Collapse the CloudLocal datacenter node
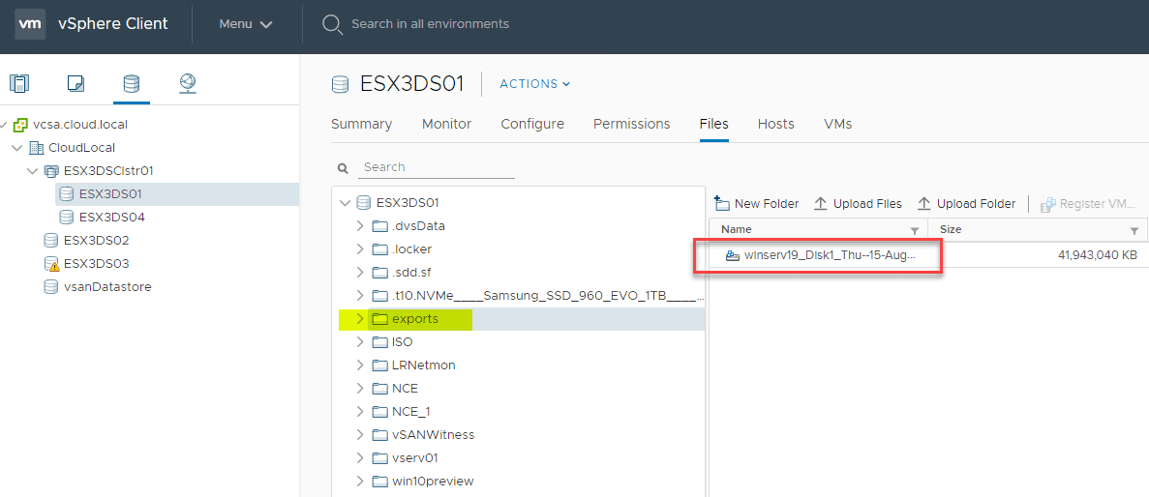 tap(16, 148)
